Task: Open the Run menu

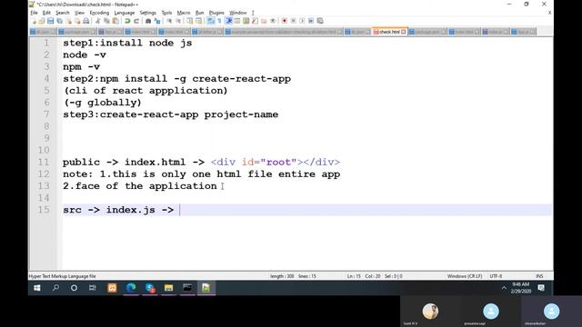Action: [200, 13]
